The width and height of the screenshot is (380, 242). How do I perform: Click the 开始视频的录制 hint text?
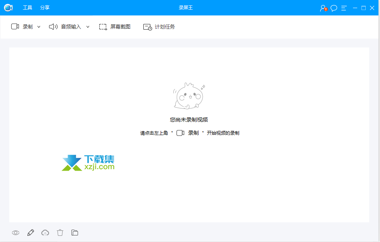(x=223, y=133)
